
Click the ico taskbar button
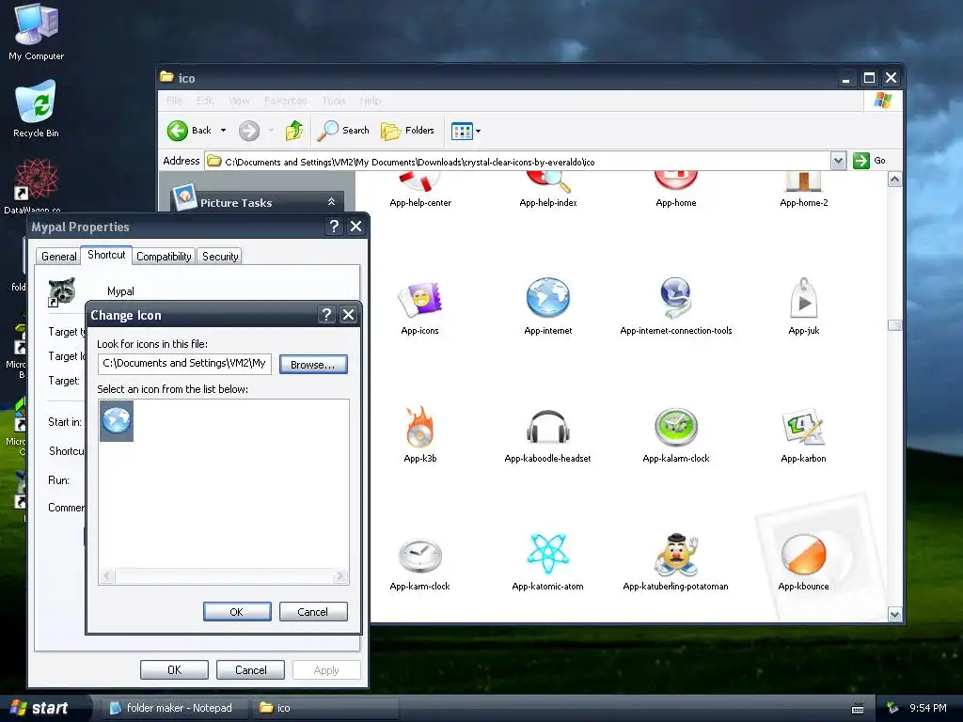[325, 708]
